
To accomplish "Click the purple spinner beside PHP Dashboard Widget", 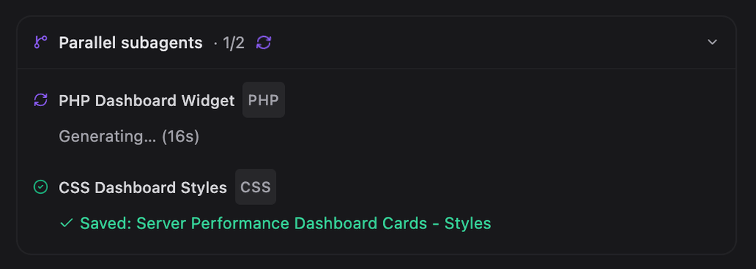I will pos(41,100).
